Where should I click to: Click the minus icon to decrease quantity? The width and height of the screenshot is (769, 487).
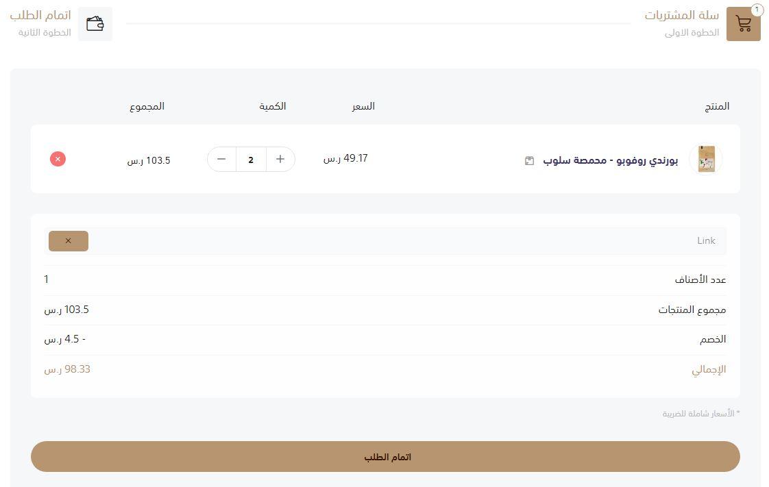pyautogui.click(x=221, y=159)
